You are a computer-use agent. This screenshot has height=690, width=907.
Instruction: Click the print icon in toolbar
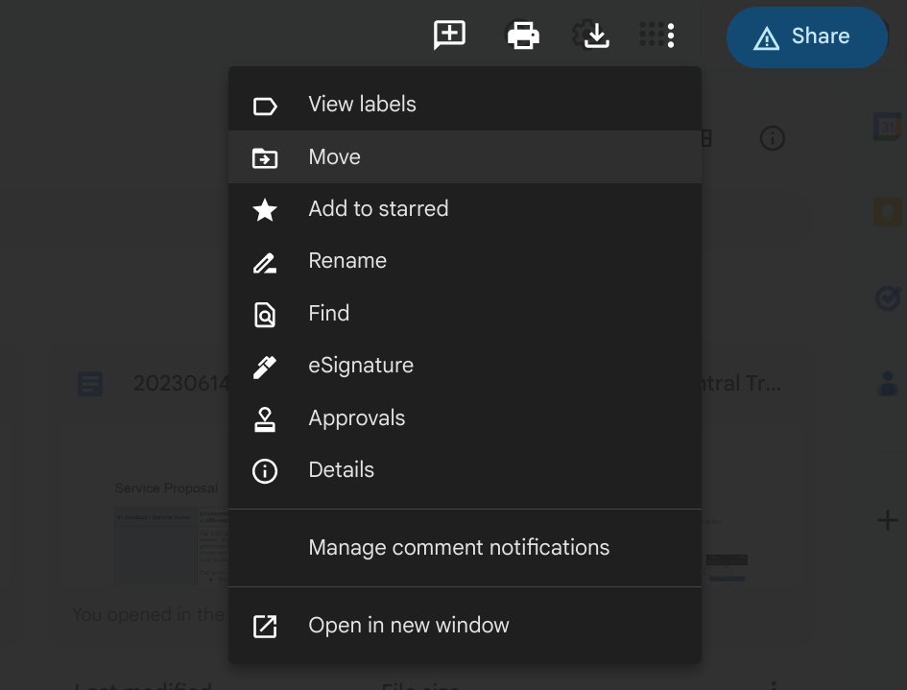523,36
